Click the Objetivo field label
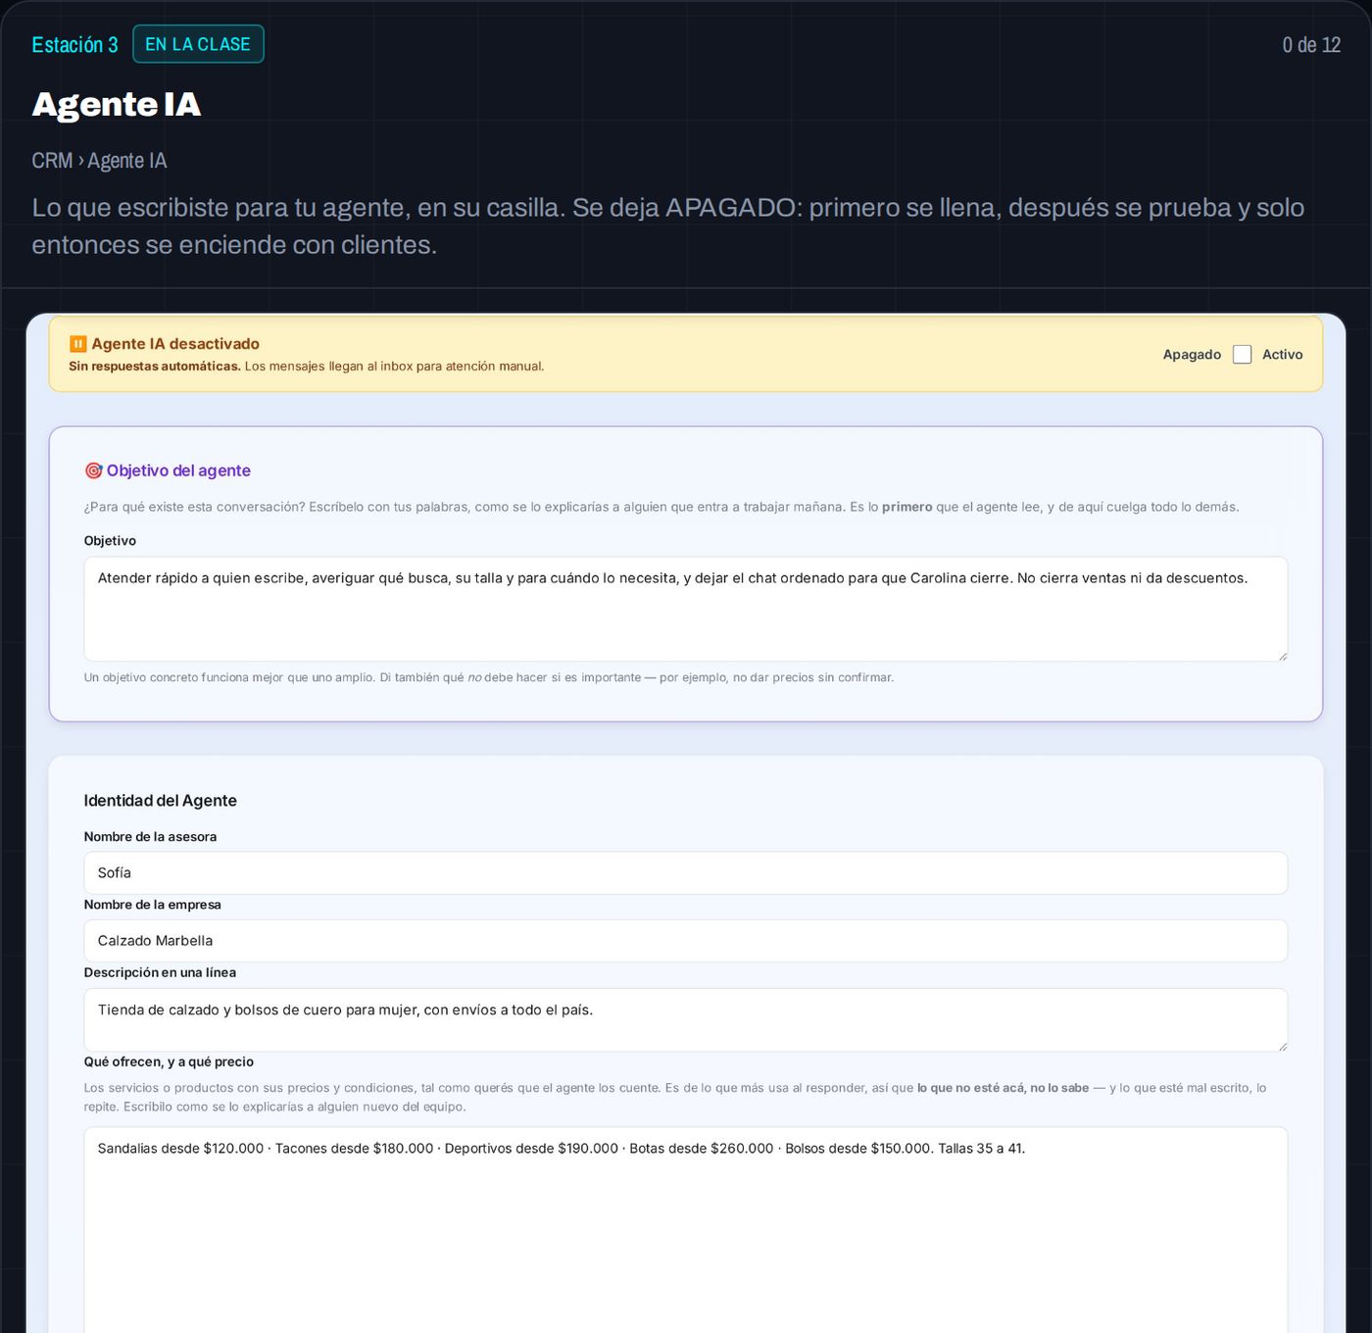 [110, 541]
